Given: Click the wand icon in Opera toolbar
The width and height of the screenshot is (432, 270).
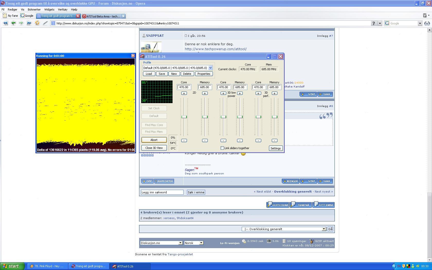Looking at the screenshot, I should pos(45,23).
